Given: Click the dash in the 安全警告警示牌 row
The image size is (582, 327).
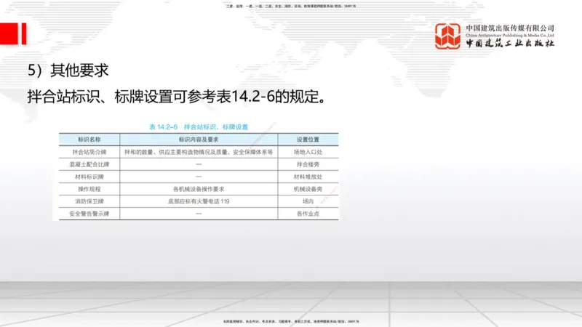Looking at the screenshot, I should point(199,214).
